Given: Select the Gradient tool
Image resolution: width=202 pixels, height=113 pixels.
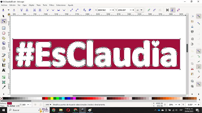Looking at the screenshot, I should [x=4, y=77].
